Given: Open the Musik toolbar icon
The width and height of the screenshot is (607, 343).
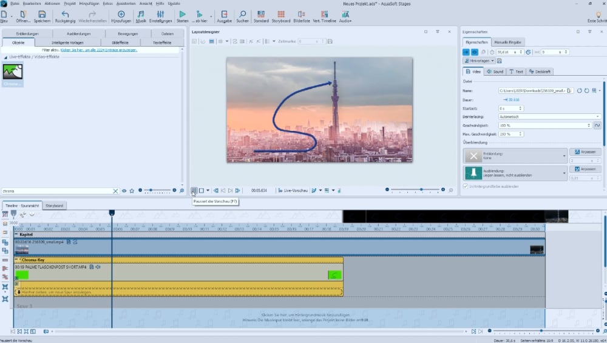Looking at the screenshot, I should pyautogui.click(x=141, y=14).
